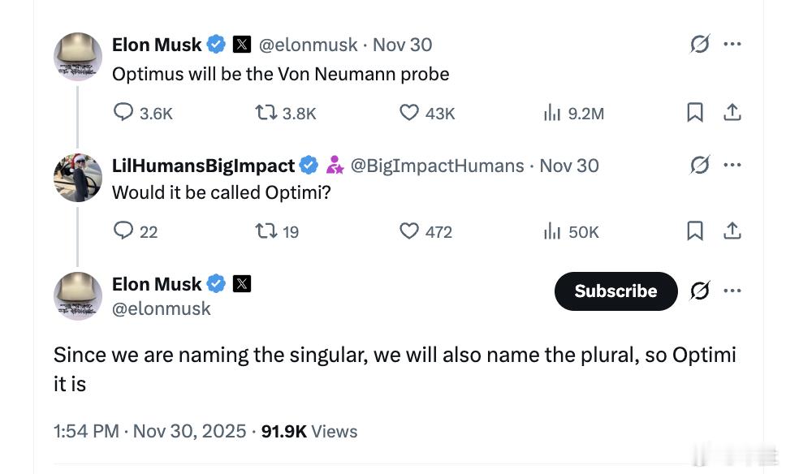Like the post with 43K likes
The height and width of the screenshot is (474, 786).
coord(409,113)
